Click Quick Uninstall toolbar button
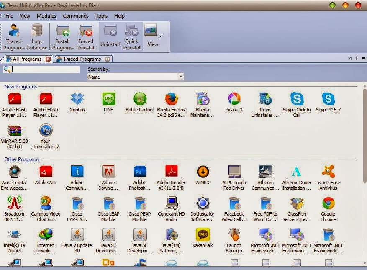The image size is (367, 270). (x=132, y=37)
